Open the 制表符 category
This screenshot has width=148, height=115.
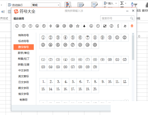[24, 100]
